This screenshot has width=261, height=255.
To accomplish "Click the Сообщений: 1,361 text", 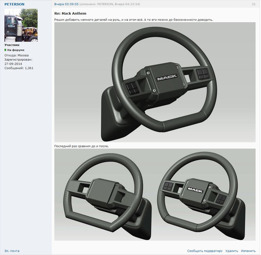I will coord(19,68).
